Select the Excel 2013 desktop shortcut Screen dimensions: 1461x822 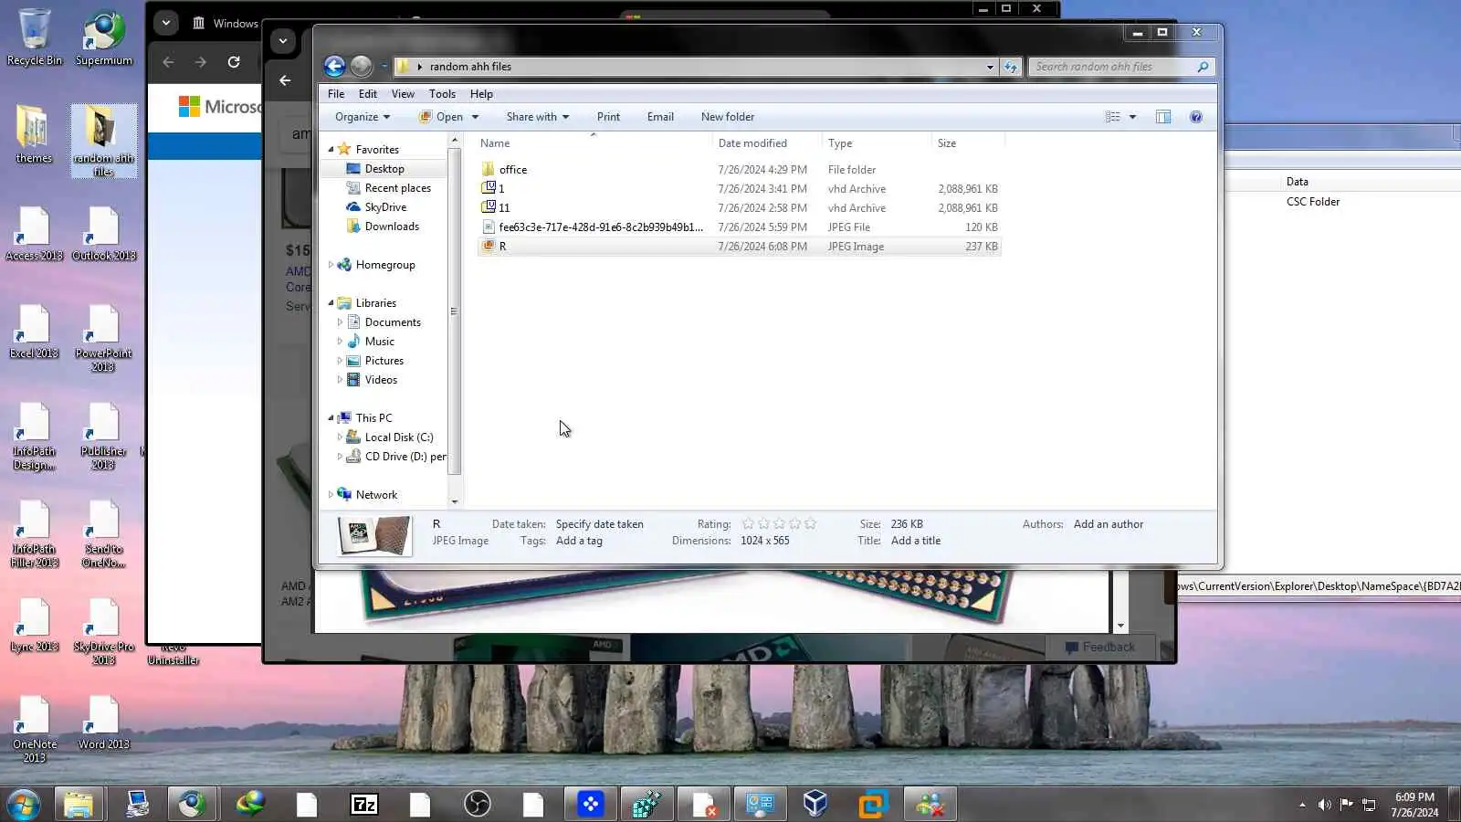pos(35,332)
